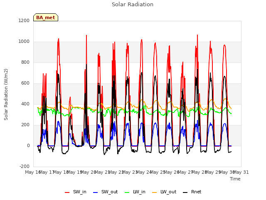Click the 400 y-axis tick label
Image resolution: width=266 pixels, height=200 pixels.
(x=25, y=104)
